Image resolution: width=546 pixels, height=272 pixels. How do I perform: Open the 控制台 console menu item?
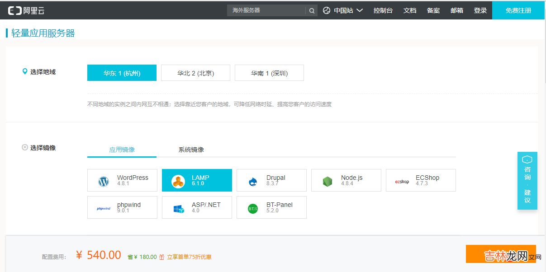(x=383, y=10)
